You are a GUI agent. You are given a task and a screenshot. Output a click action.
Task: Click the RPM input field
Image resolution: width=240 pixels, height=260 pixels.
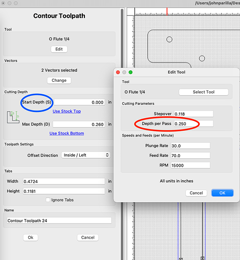[x=191, y=165]
